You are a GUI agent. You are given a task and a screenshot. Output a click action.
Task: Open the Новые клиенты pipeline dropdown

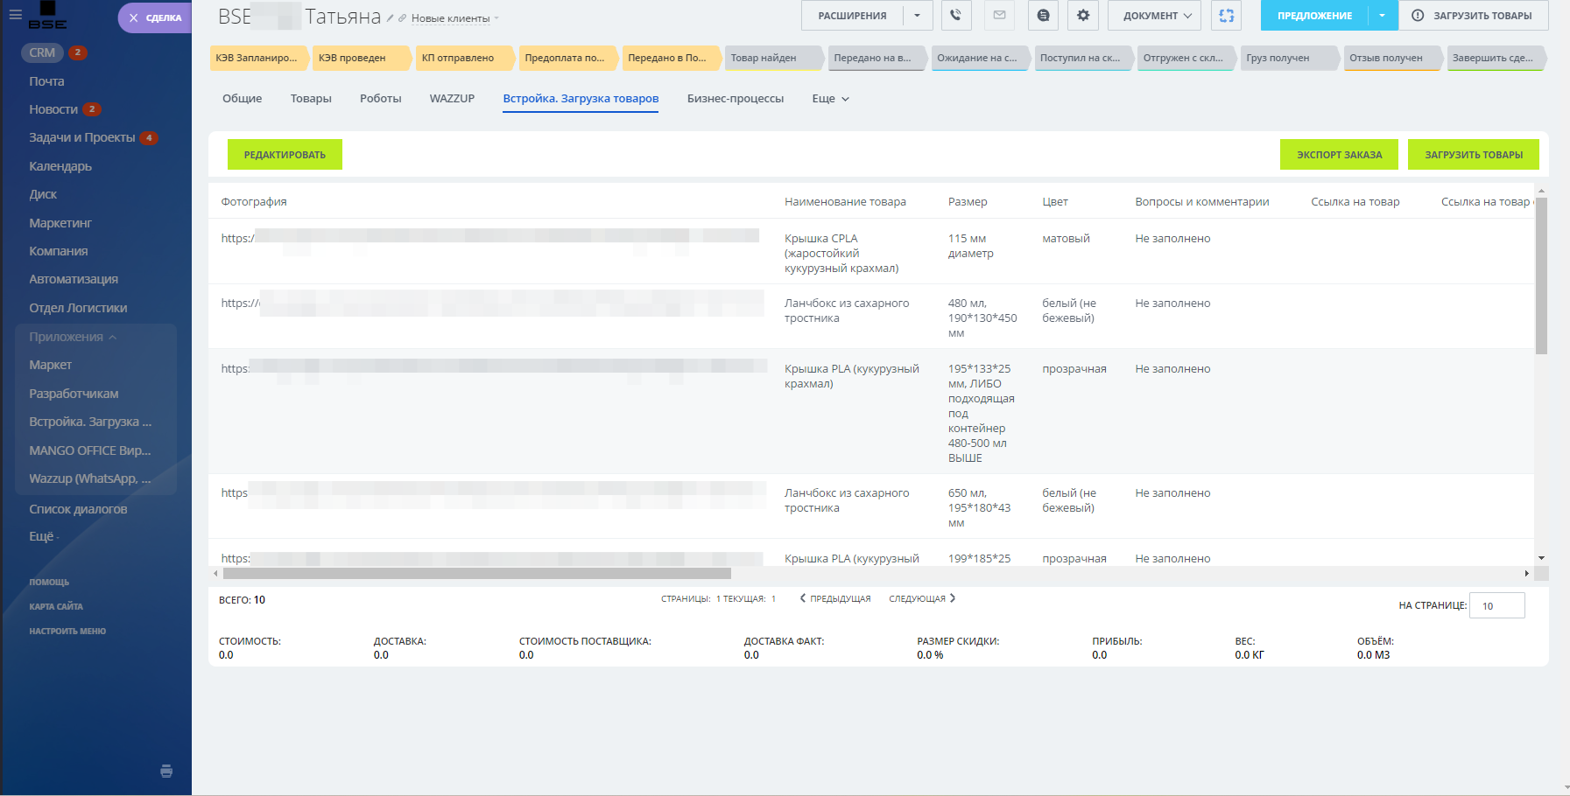pyautogui.click(x=455, y=18)
